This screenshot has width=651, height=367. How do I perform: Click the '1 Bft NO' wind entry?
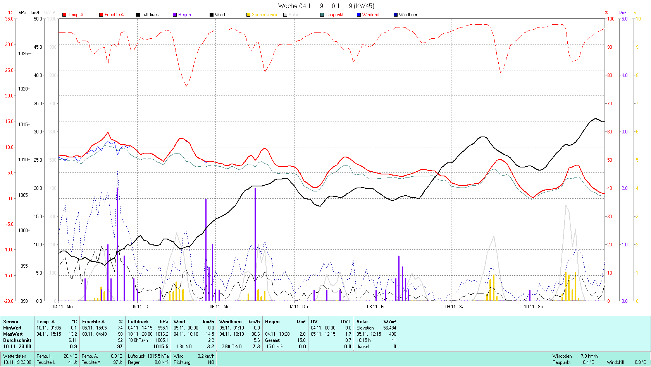click(184, 347)
